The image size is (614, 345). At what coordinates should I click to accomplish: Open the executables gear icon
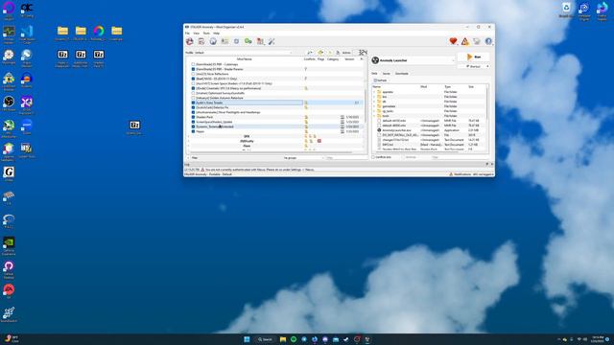pos(237,41)
